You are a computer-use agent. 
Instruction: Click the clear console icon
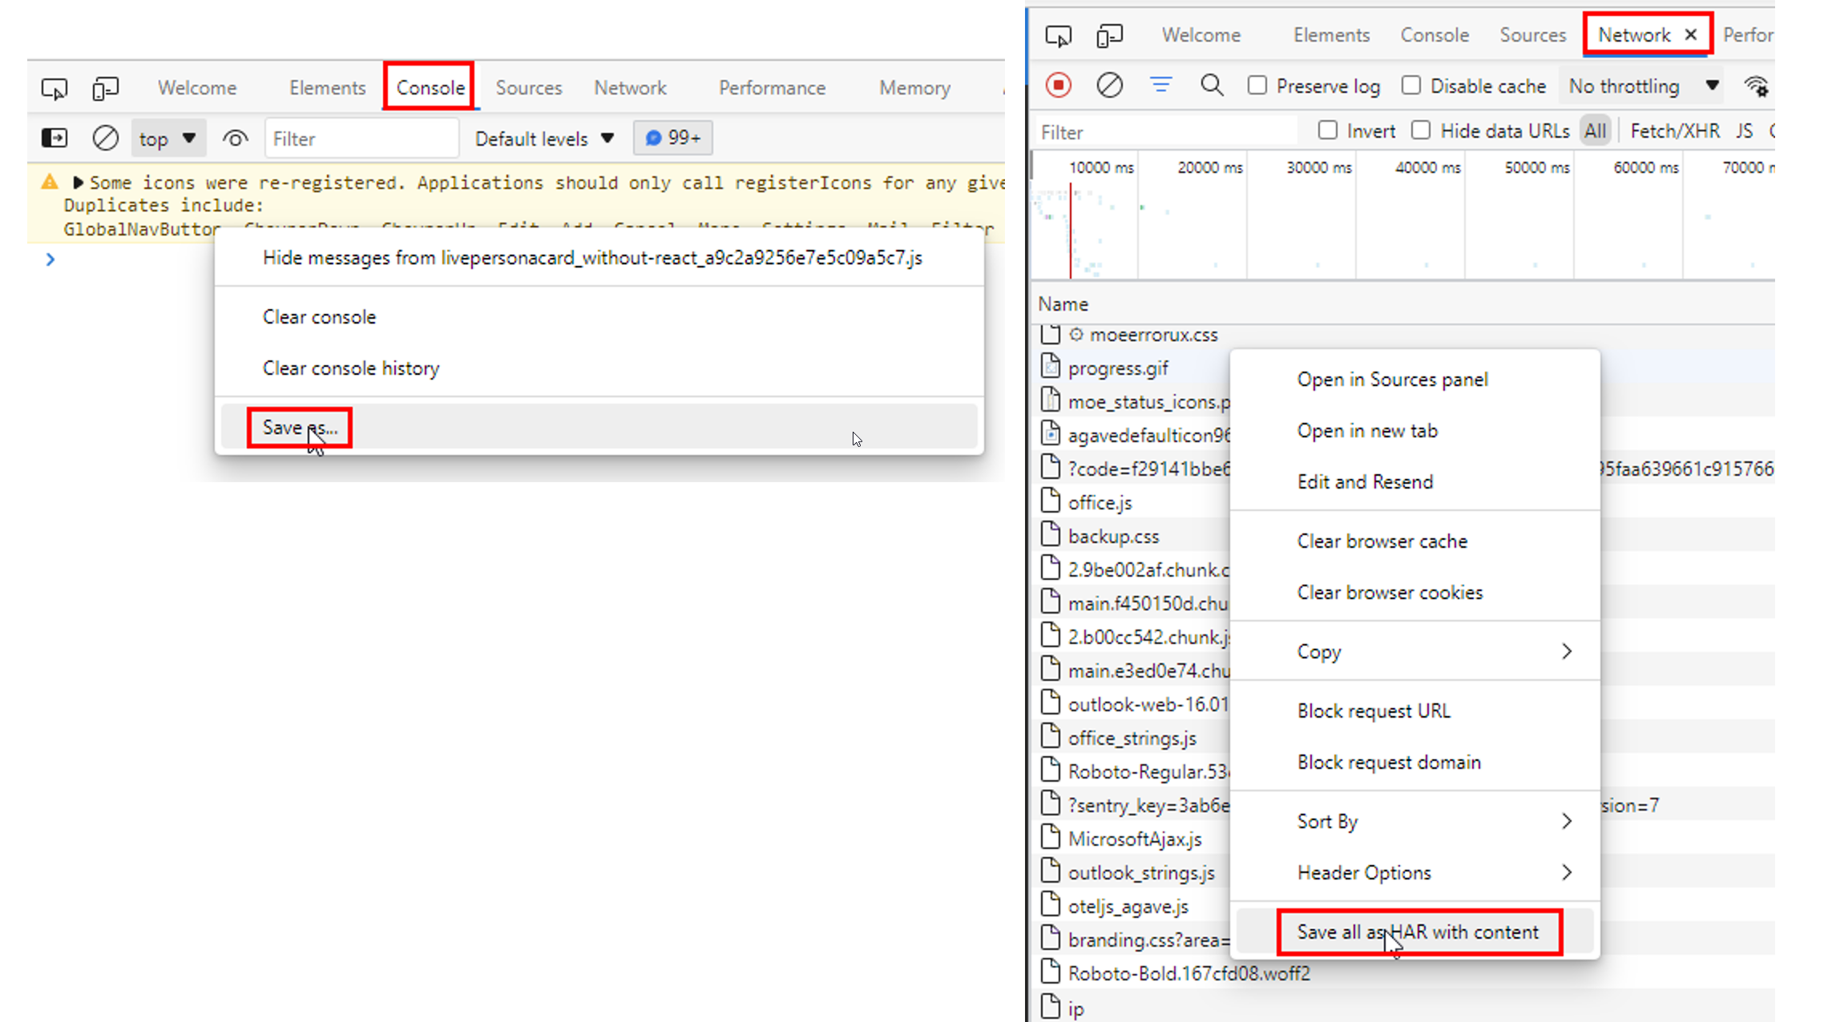tap(105, 138)
